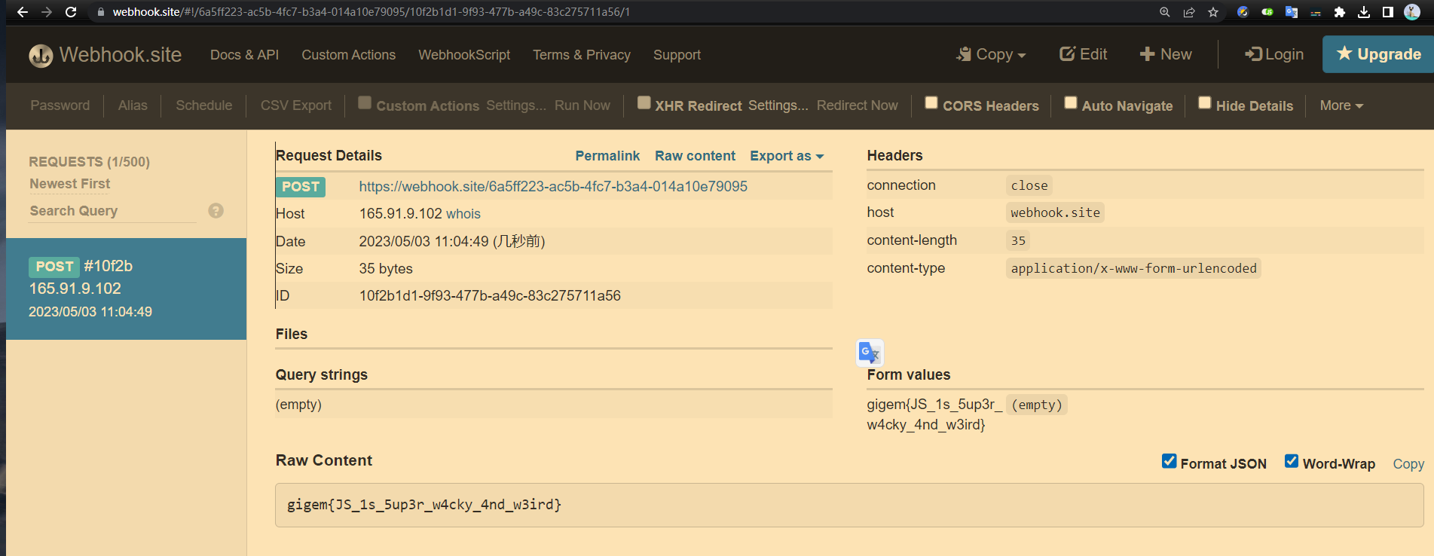Change the Newest First sort order
This screenshot has height=556, width=1434.
(70, 184)
